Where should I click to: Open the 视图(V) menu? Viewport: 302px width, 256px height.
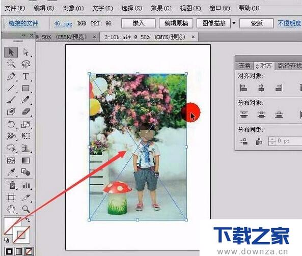tap(190, 8)
